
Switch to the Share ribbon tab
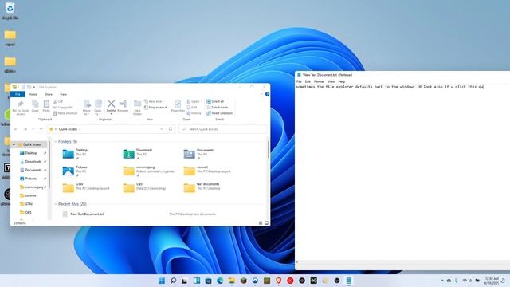[49, 94]
